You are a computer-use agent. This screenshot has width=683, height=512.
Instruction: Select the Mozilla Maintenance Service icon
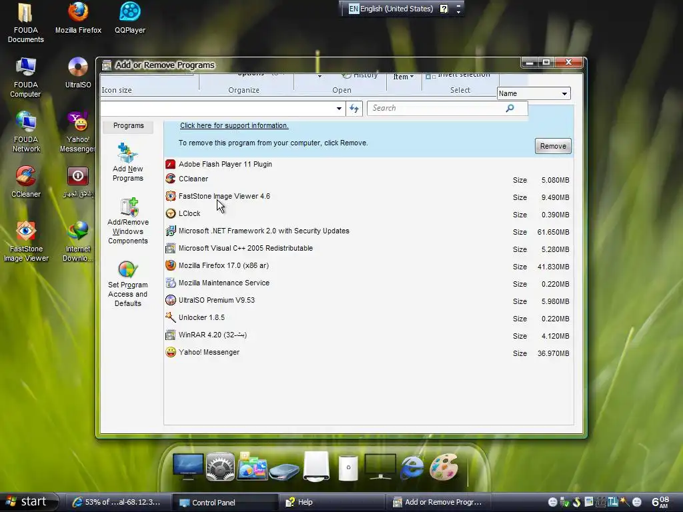coord(170,283)
